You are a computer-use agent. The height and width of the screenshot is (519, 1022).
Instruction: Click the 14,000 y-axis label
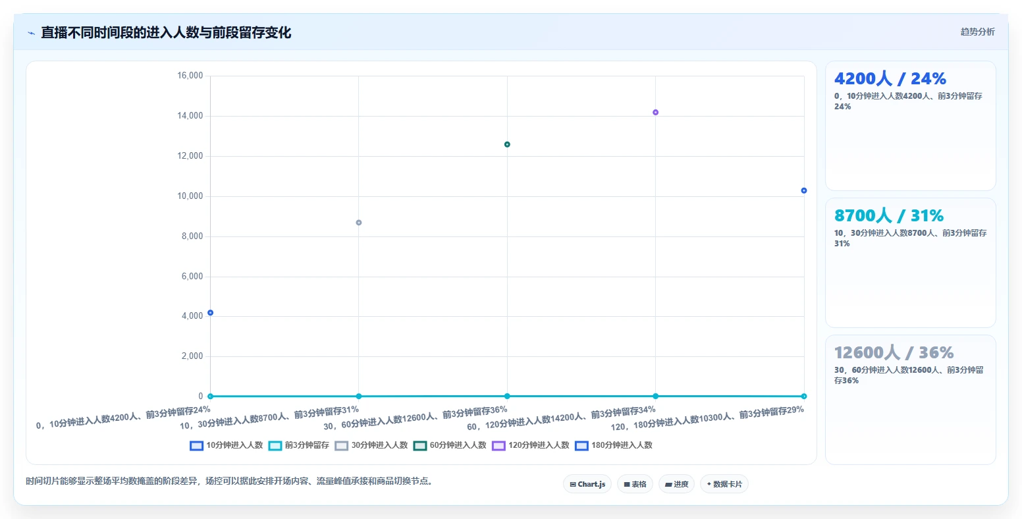[x=190, y=116]
